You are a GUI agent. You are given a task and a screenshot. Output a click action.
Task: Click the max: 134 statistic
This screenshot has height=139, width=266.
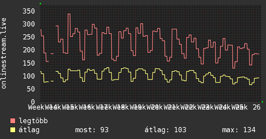[239, 130]
